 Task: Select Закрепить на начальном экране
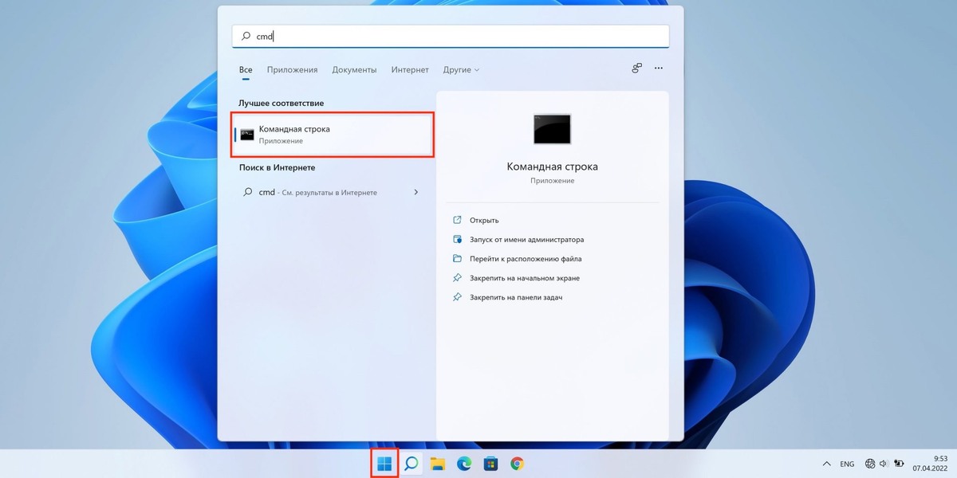click(x=525, y=278)
